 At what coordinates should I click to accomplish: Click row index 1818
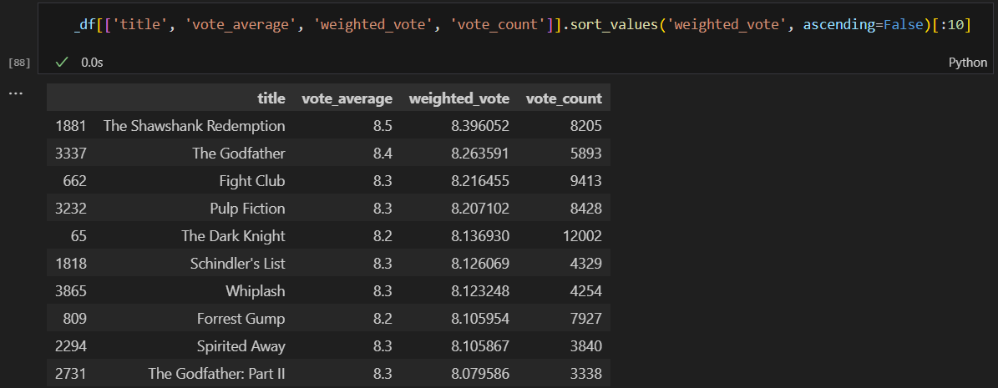[x=71, y=264]
